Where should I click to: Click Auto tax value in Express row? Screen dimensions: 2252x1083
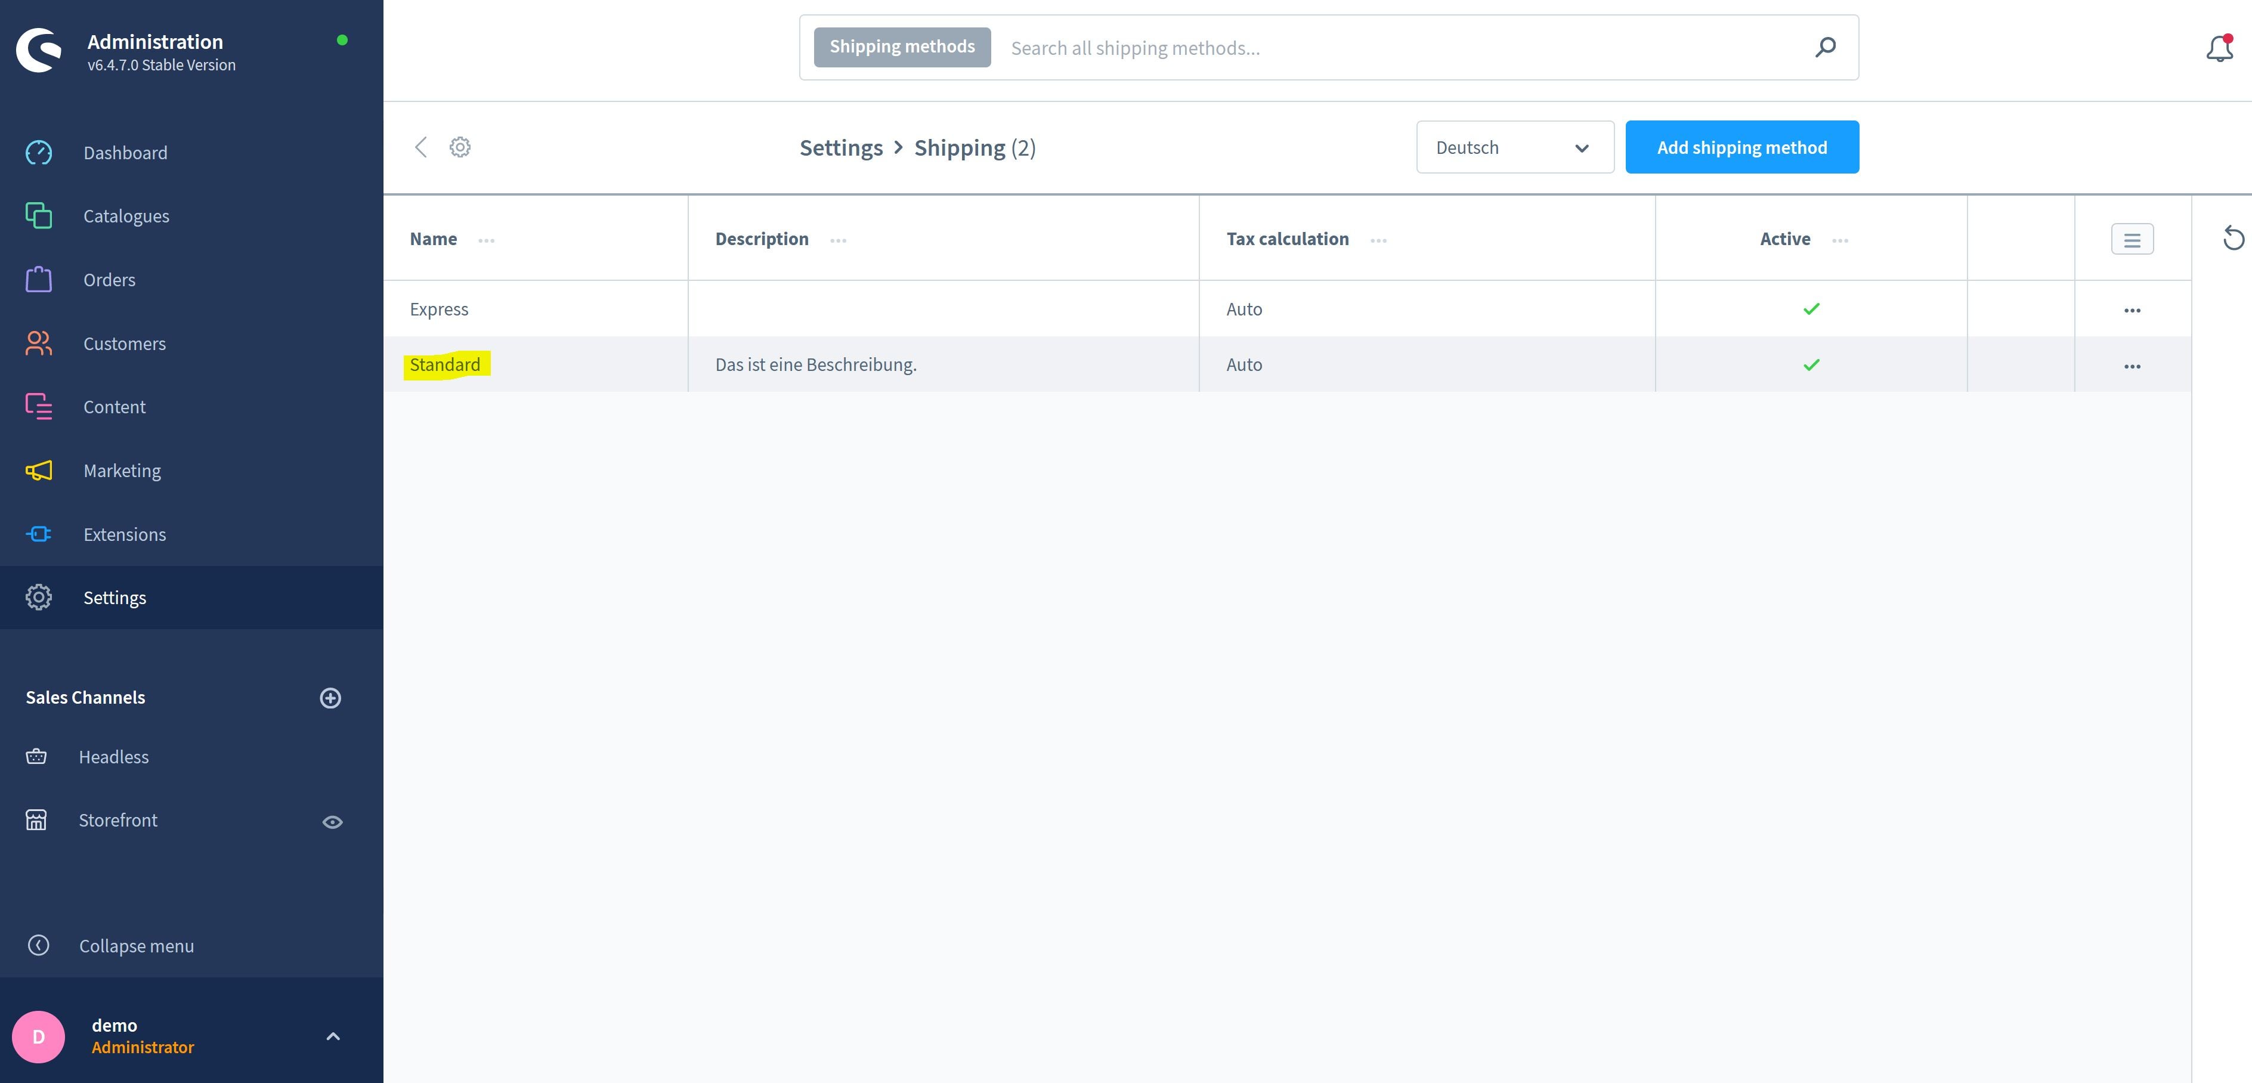click(1244, 308)
